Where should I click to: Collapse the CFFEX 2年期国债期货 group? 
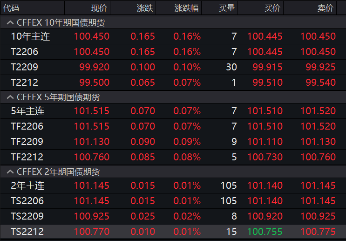(x=9, y=172)
